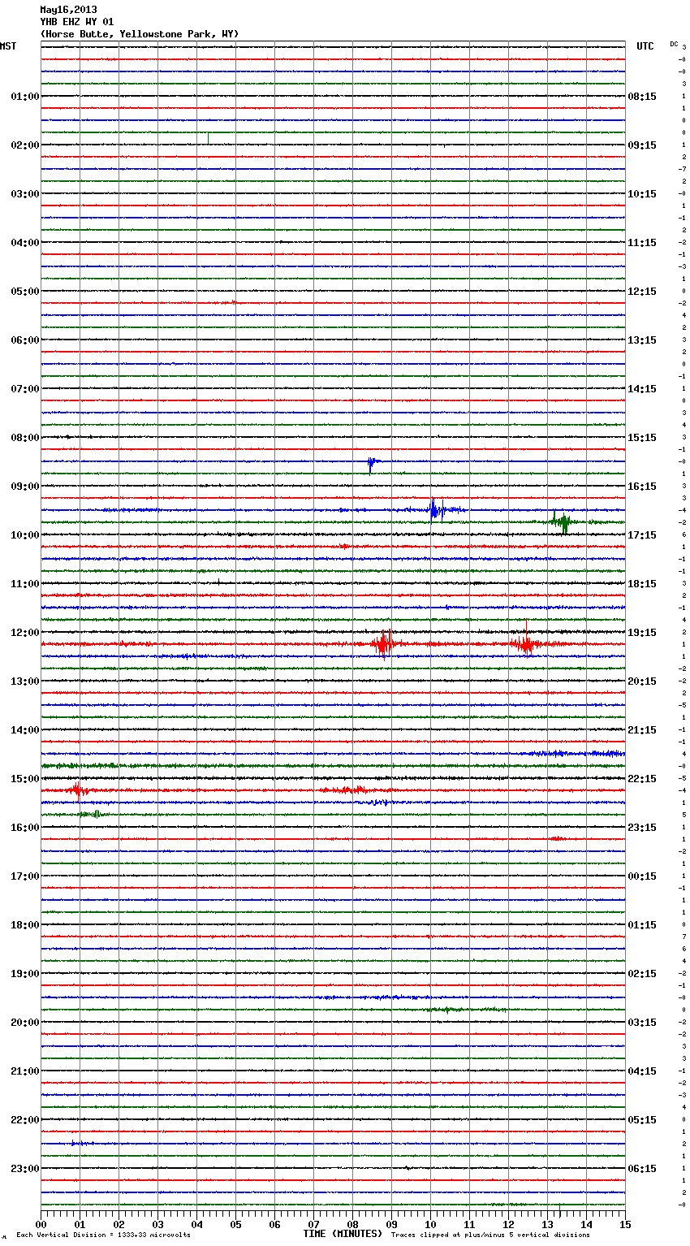Click minute 15 on the time axis
The image size is (690, 1246).
tap(625, 1225)
